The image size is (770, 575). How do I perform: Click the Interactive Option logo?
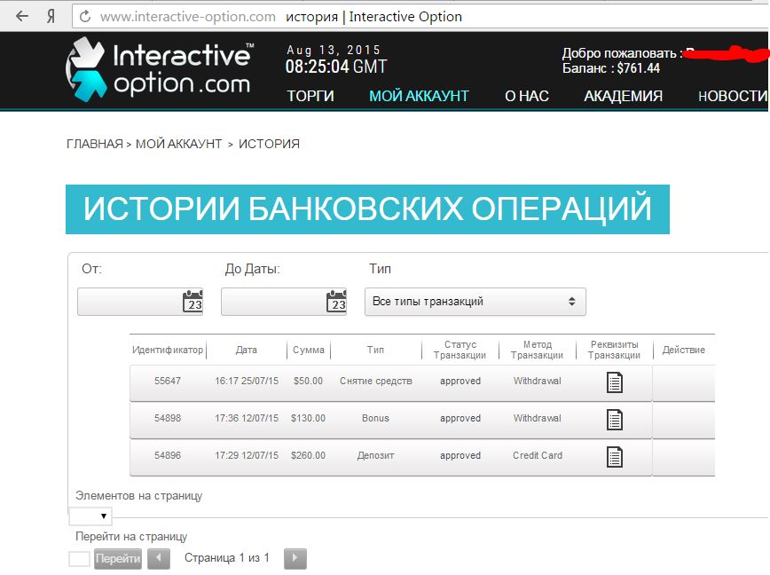coord(160,67)
